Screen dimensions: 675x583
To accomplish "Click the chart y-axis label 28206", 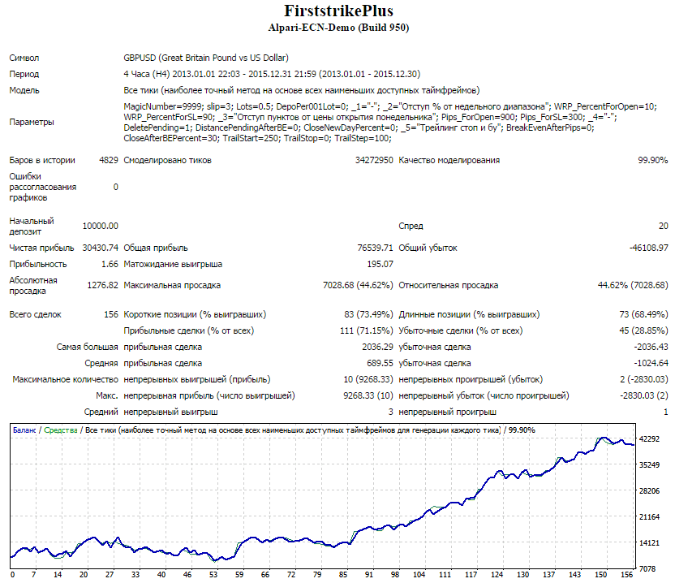I will click(x=650, y=490).
